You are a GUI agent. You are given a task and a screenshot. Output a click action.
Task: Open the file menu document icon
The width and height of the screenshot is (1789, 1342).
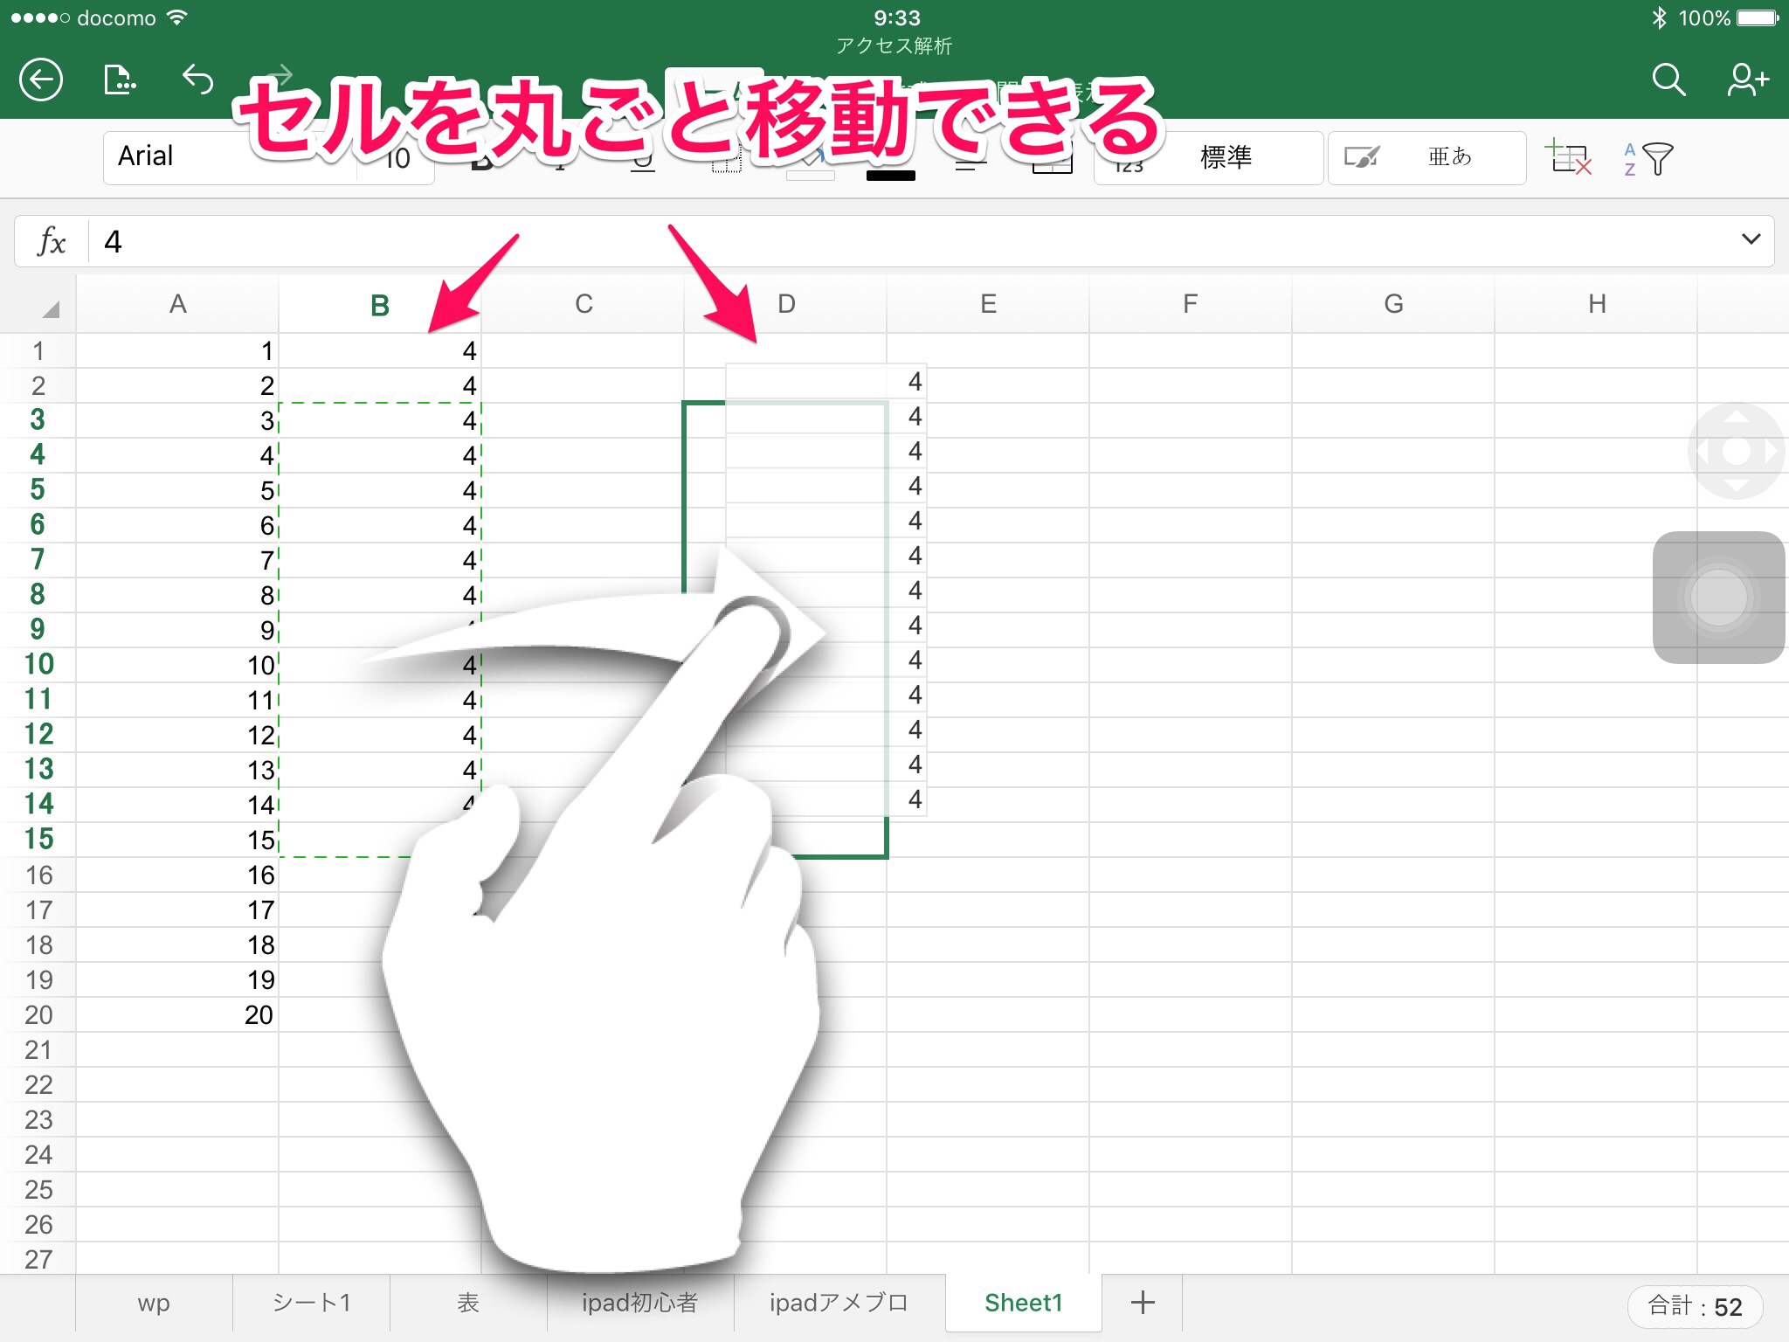click(x=120, y=80)
